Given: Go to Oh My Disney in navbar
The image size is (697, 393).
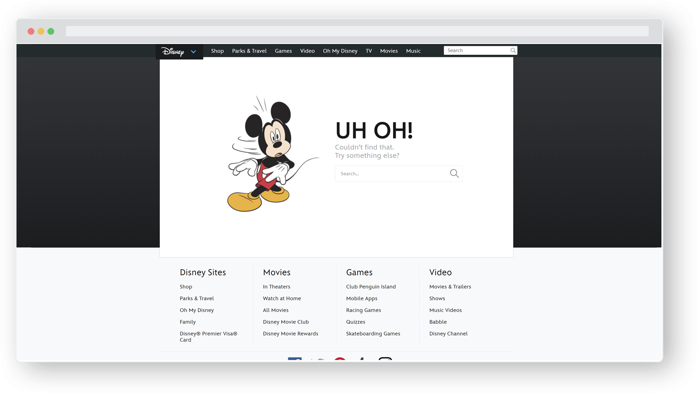Looking at the screenshot, I should tap(340, 51).
